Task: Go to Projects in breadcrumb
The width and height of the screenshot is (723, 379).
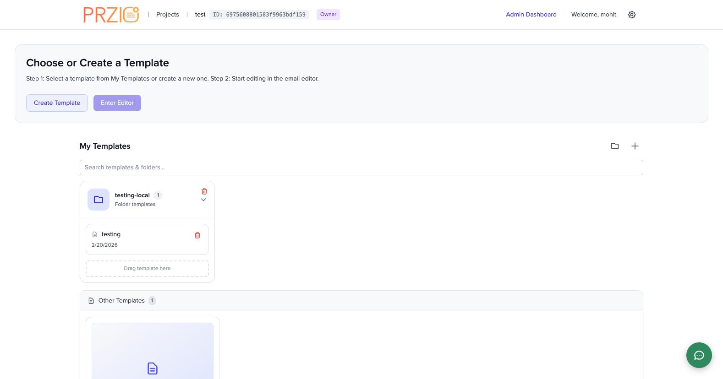Action: tap(168, 15)
